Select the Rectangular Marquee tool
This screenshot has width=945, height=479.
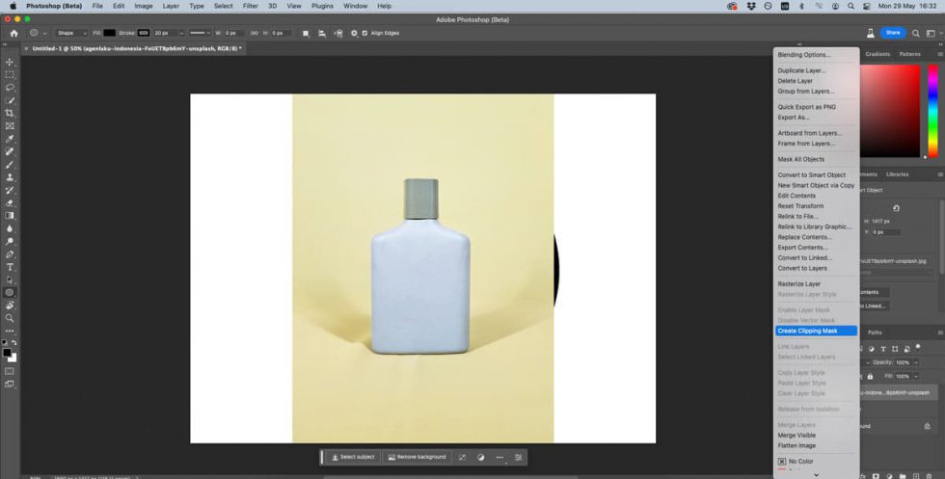[x=10, y=75]
